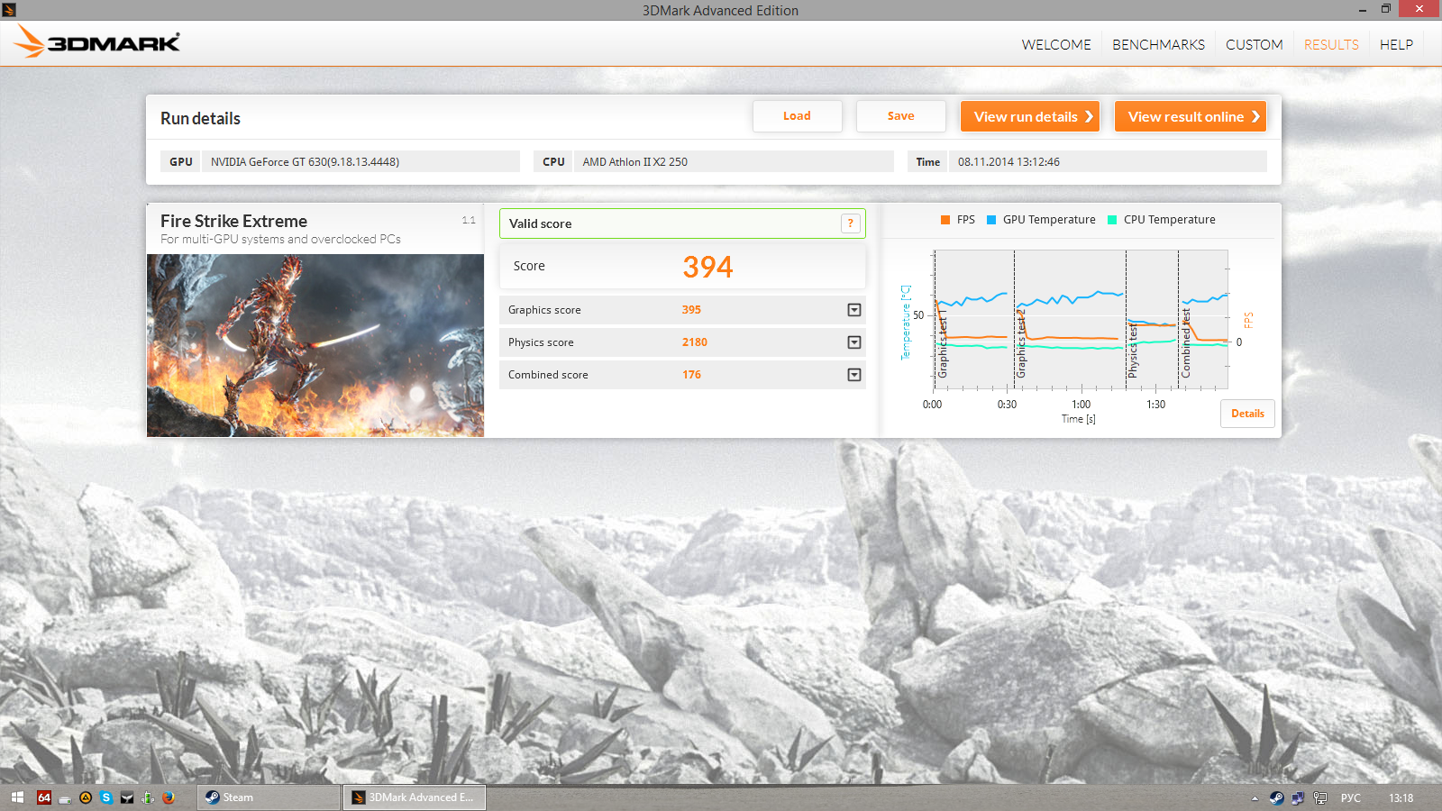Screen dimensions: 1442x811
Task: Open the Windows Start button
Action: (x=17, y=797)
